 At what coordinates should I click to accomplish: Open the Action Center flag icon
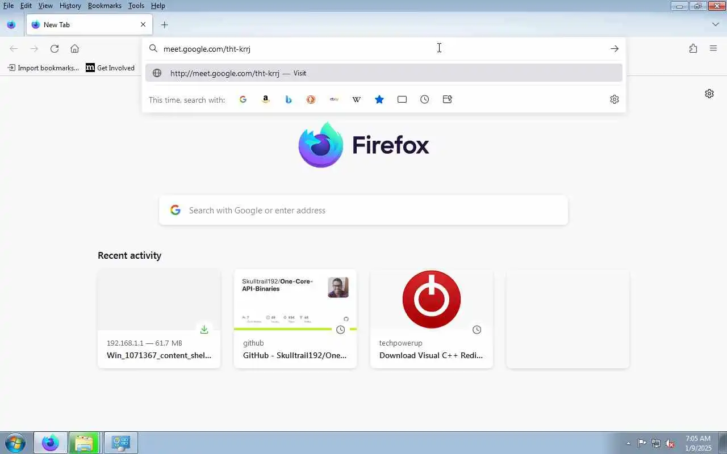(x=642, y=443)
